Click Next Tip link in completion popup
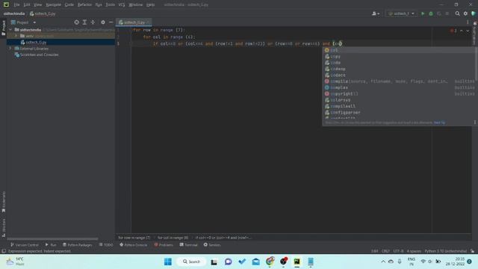This screenshot has height=269, width=478. point(439,123)
